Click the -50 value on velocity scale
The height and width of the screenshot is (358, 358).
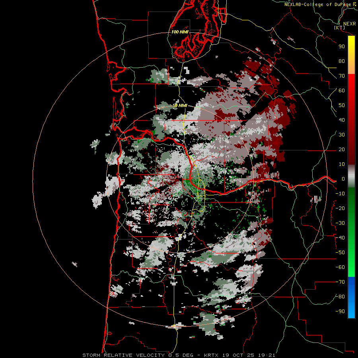pyautogui.click(x=340, y=253)
